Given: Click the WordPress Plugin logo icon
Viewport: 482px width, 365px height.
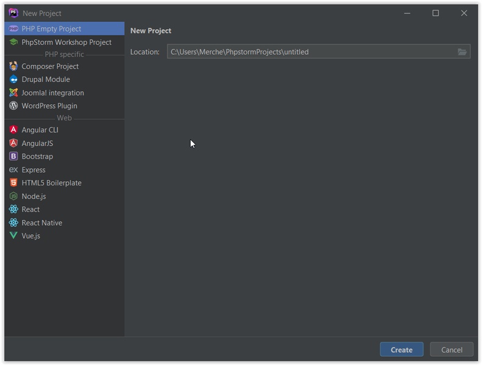Looking at the screenshot, I should click(x=13, y=106).
